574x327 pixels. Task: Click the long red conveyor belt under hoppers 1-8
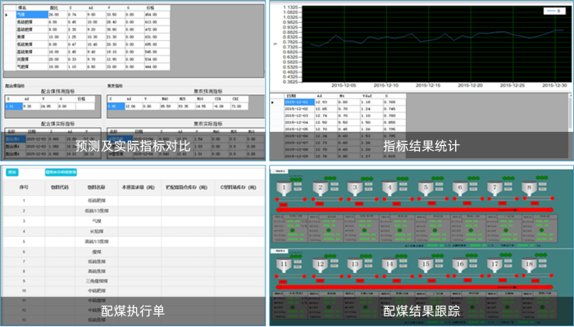414,210
